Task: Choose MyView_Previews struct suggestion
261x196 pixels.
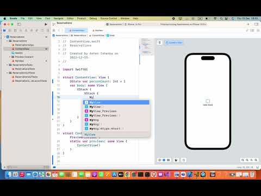Action: click(x=116, y=111)
